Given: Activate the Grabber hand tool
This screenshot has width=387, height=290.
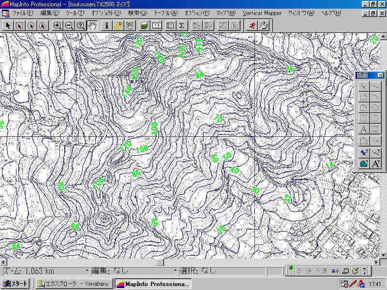Looking at the screenshot, I should tap(92, 25).
